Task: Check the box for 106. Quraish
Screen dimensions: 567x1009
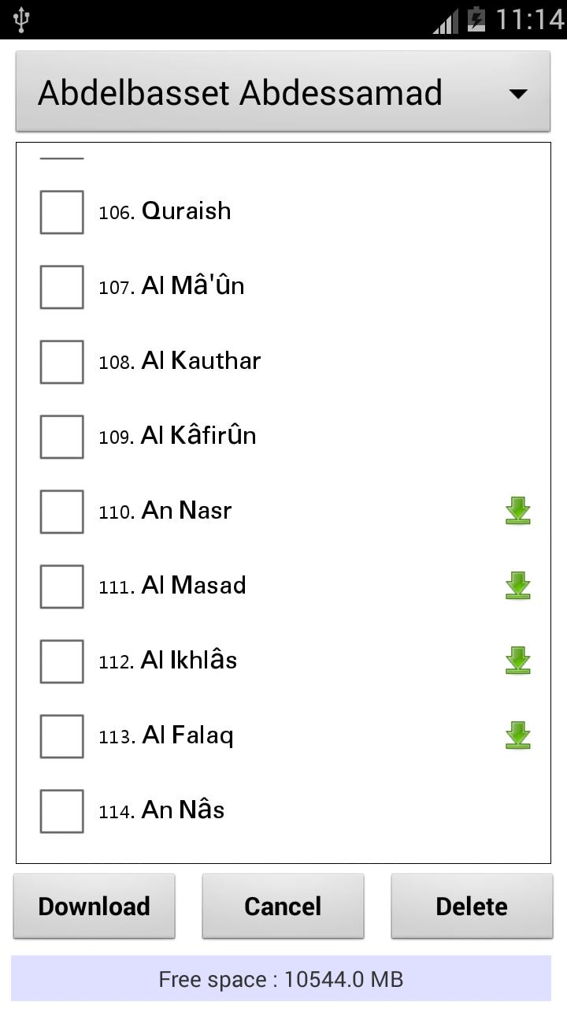Action: pyautogui.click(x=61, y=212)
